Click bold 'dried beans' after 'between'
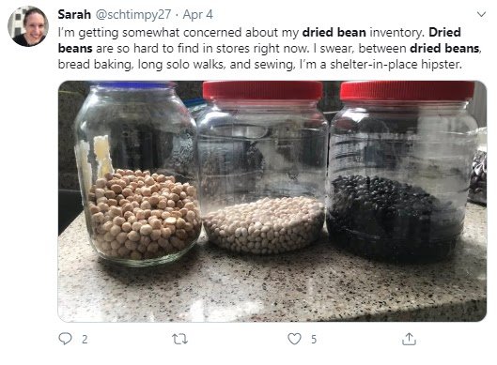Viewport: 497px width, 365px height. click(x=444, y=49)
